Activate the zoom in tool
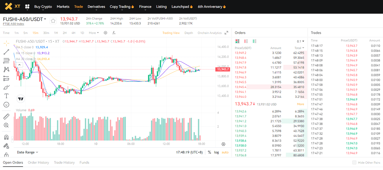Viewport: 383px width, 170px height. click(6, 125)
